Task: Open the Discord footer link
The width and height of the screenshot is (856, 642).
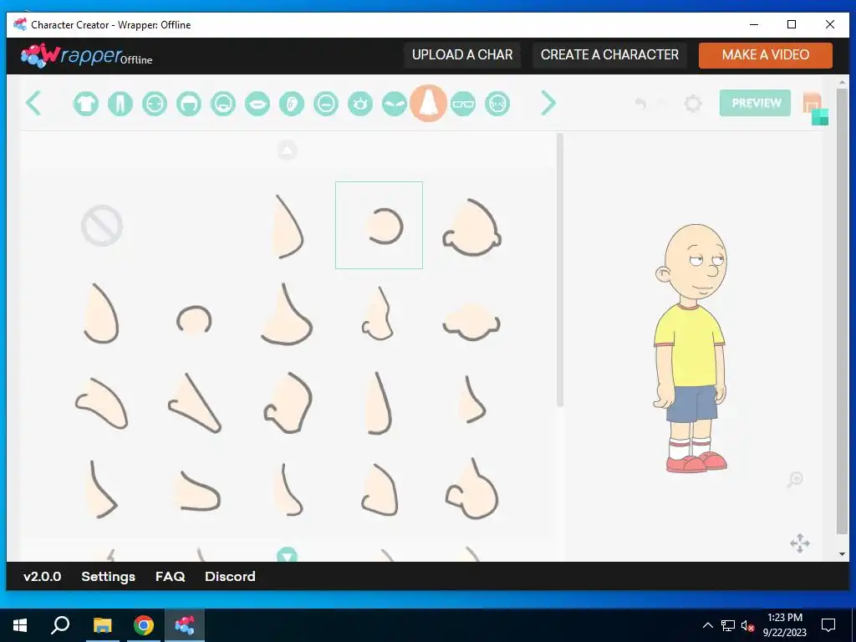Action: pos(230,577)
